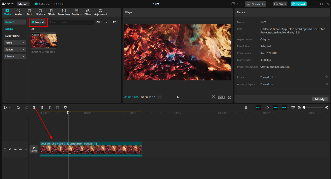Expand the Library section
The width and height of the screenshot is (331, 179).
click(x=15, y=56)
